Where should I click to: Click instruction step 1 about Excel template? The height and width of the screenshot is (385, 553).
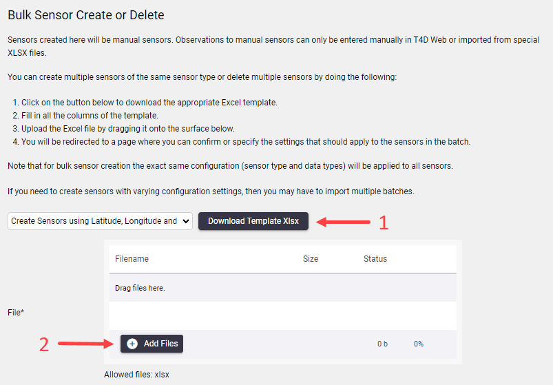click(x=145, y=103)
